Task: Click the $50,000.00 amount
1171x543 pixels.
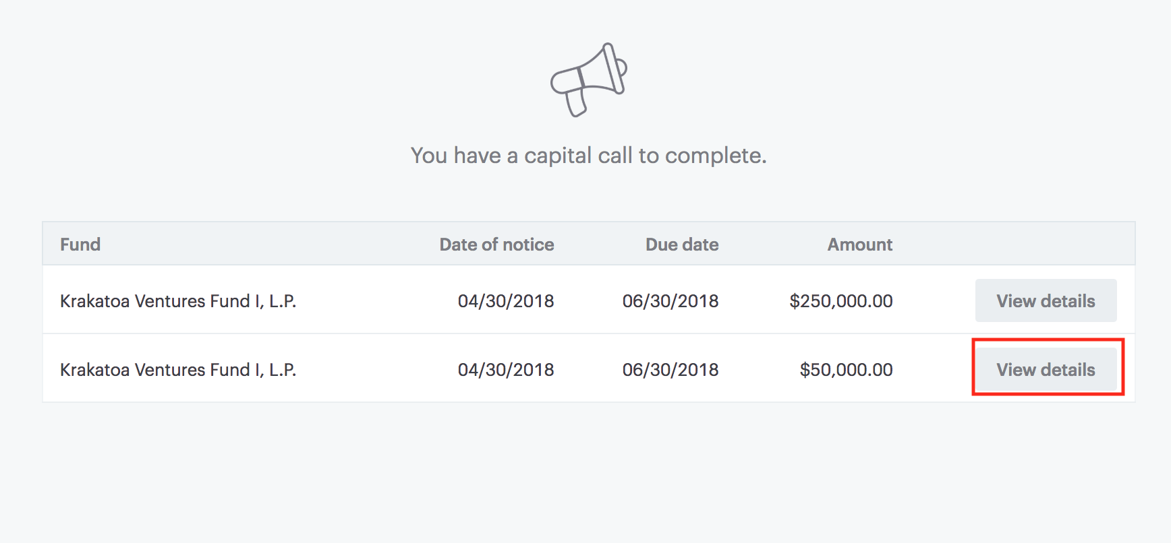Action: [846, 370]
